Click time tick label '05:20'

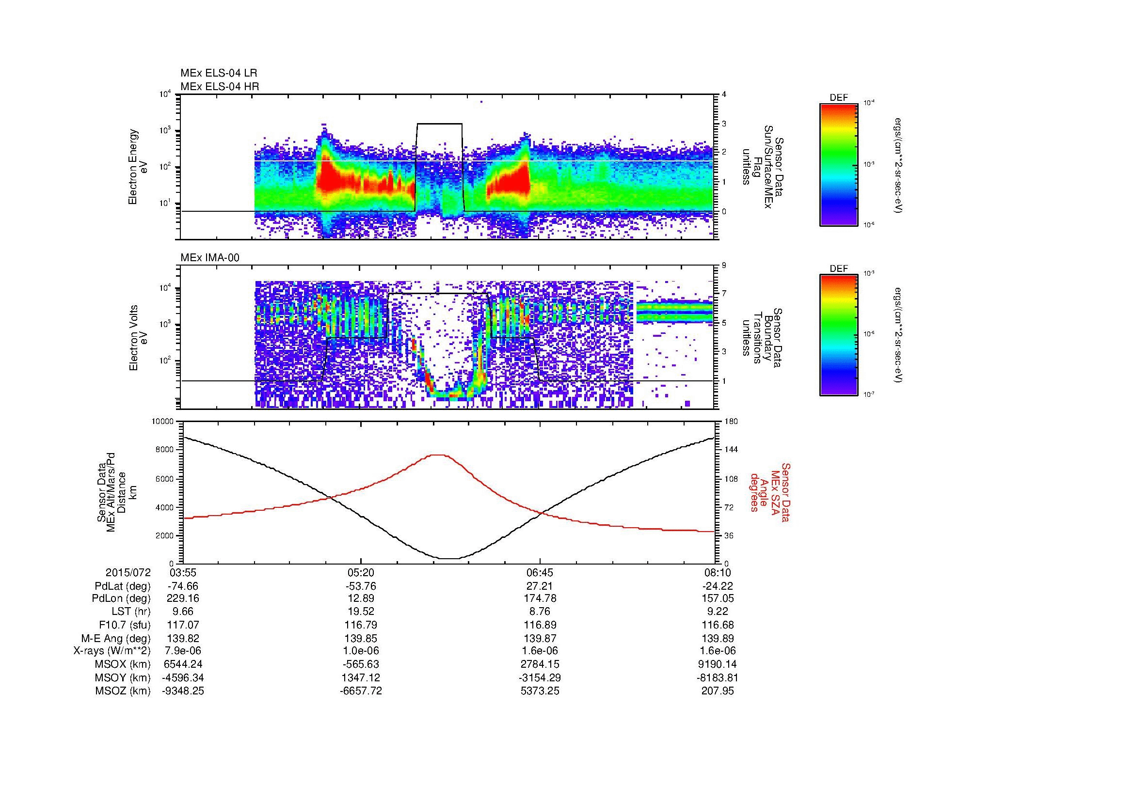point(361,572)
